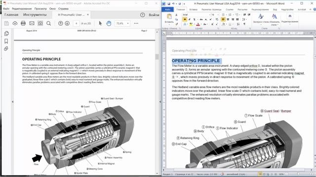Image resolution: width=316 pixels, height=177 pixels.
Task: Grow font size icon in Word
Action: click(x=212, y=24)
